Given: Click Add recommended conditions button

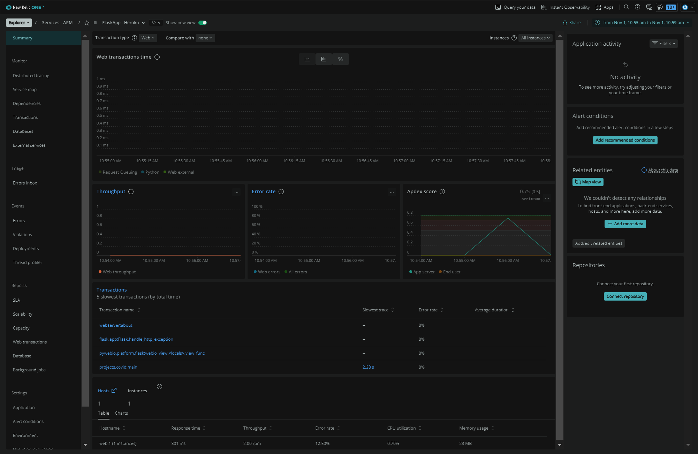Looking at the screenshot, I should [x=625, y=140].
